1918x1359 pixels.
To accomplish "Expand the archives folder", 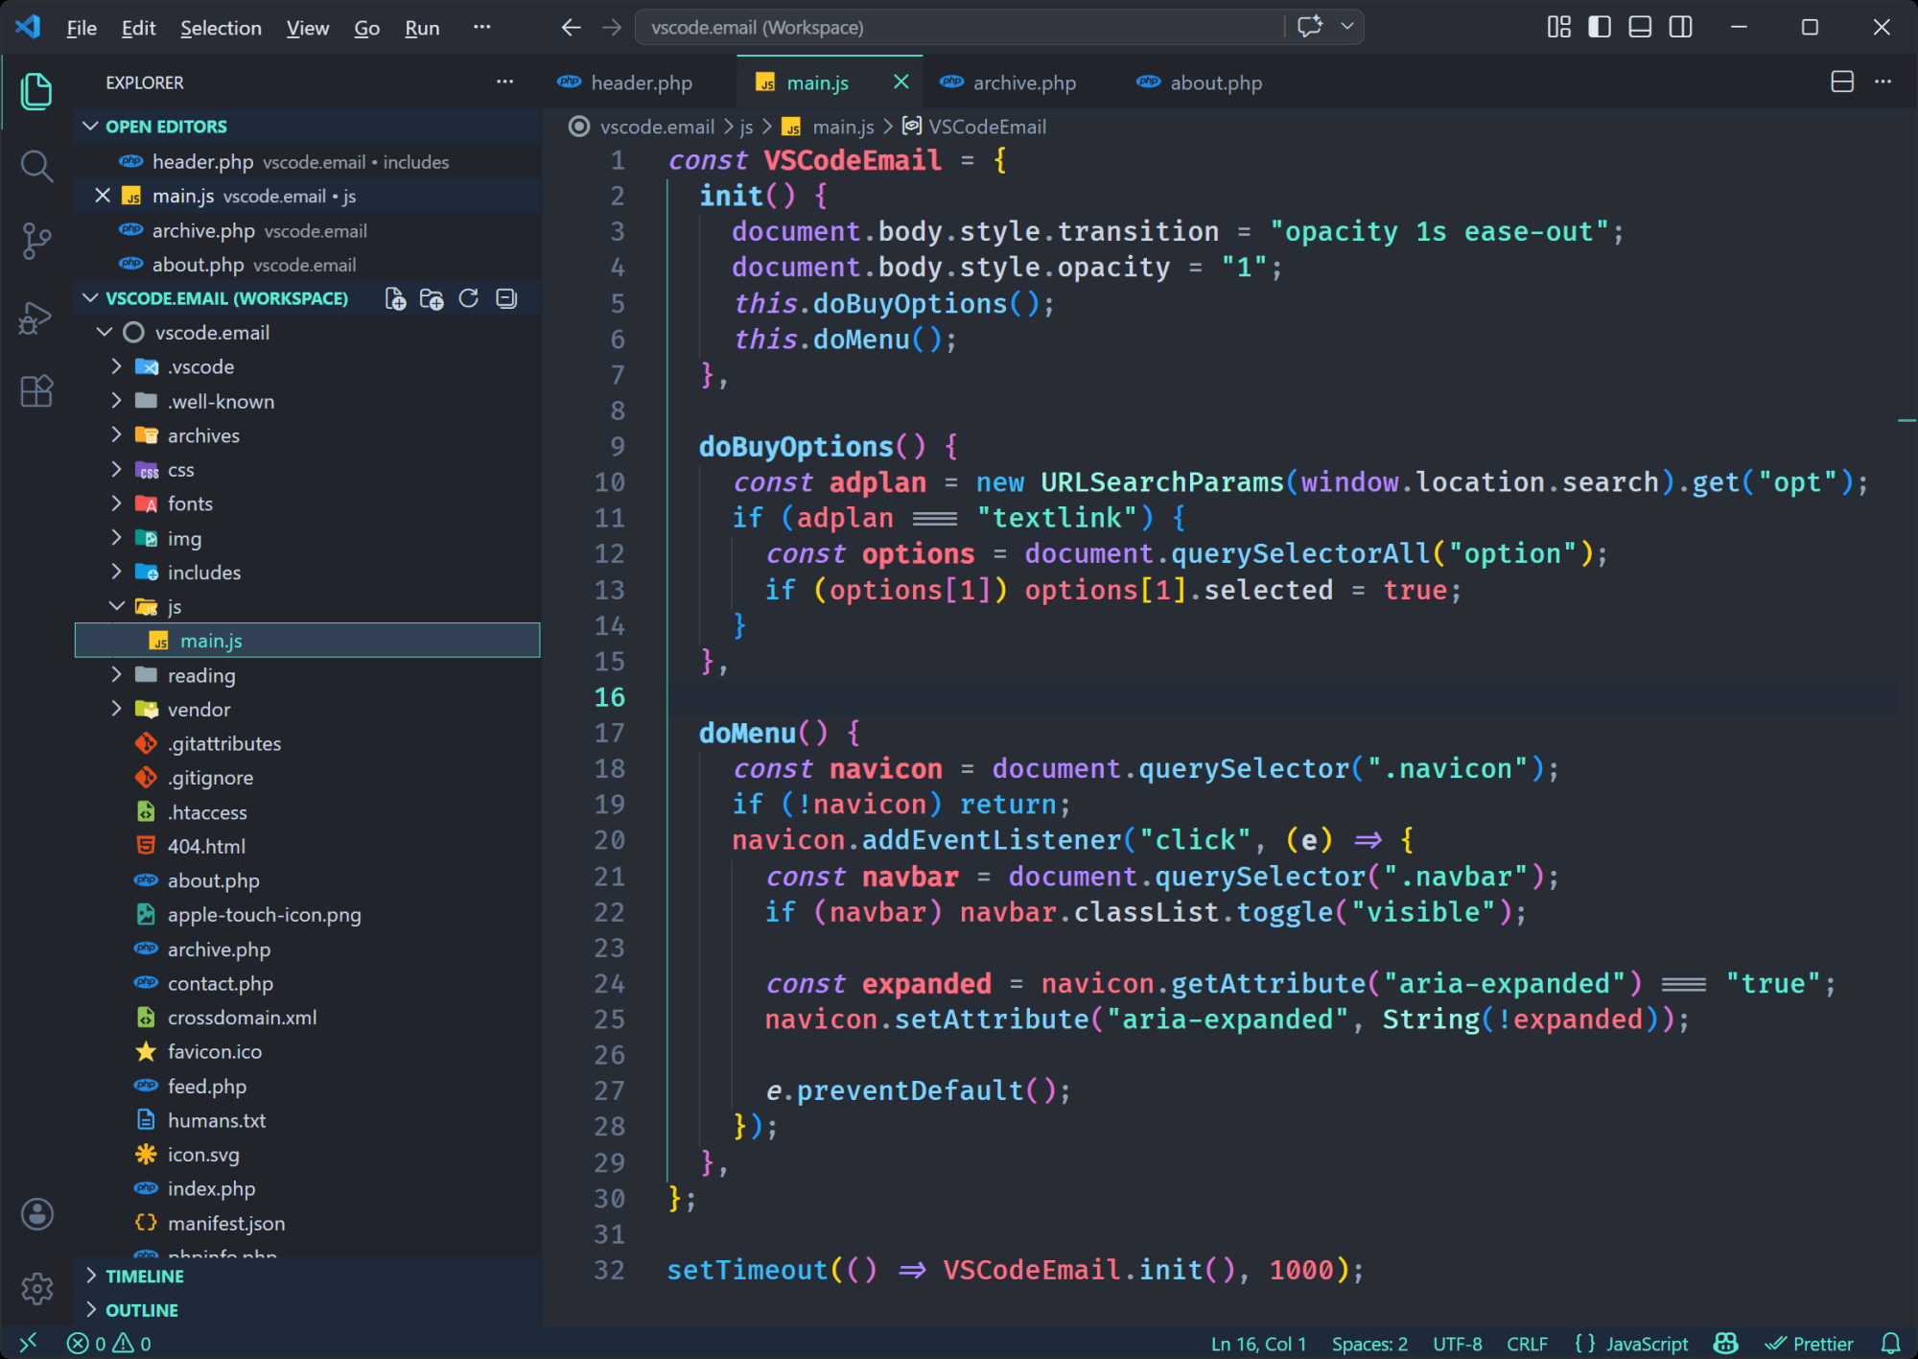I will click(x=116, y=435).
